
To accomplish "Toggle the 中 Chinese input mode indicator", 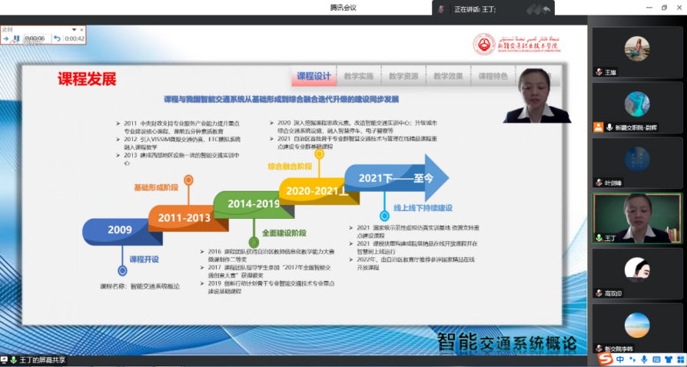I will (620, 359).
